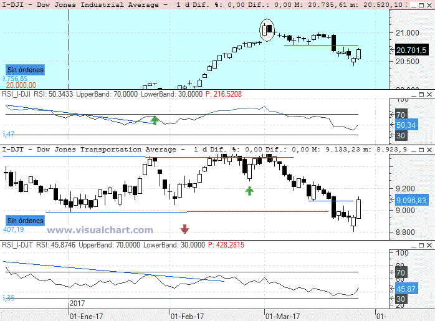Click the 01-Feb-17 date on time axis
The image size is (435, 321).
187,317
